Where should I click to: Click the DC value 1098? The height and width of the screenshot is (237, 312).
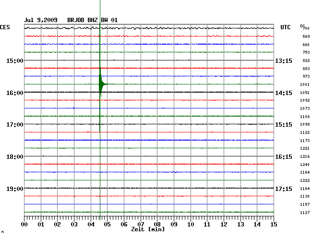pyautogui.click(x=305, y=124)
